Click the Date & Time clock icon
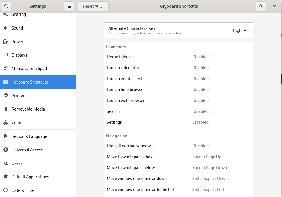 click(6, 190)
